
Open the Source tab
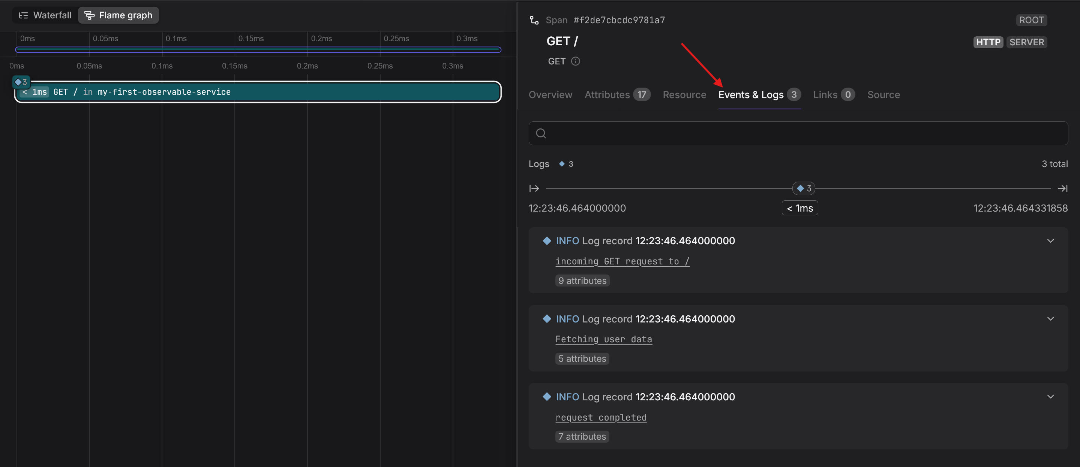(883, 95)
